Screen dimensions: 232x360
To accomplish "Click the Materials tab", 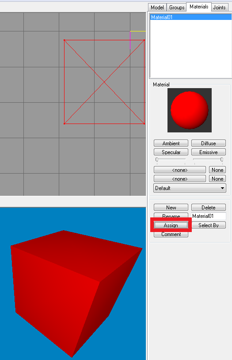I will (198, 7).
